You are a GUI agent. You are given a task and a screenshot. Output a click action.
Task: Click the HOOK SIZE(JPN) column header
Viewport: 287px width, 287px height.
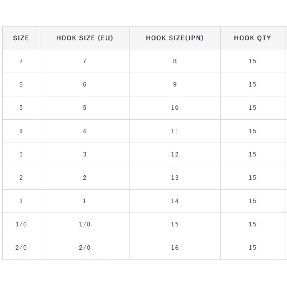tap(175, 38)
